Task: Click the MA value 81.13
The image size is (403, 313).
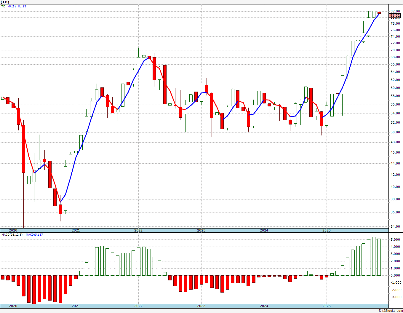Action: tap(22, 6)
